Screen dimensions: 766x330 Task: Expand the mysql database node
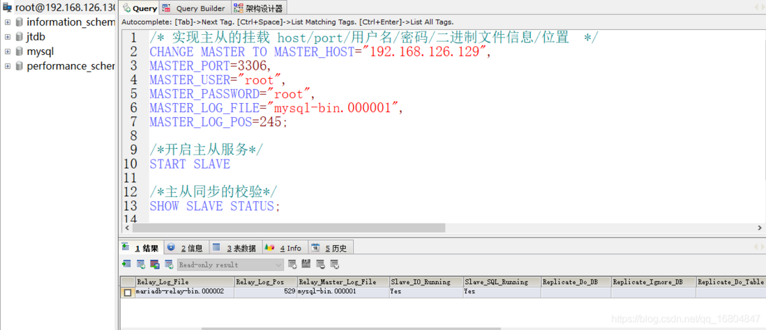[x=8, y=52]
